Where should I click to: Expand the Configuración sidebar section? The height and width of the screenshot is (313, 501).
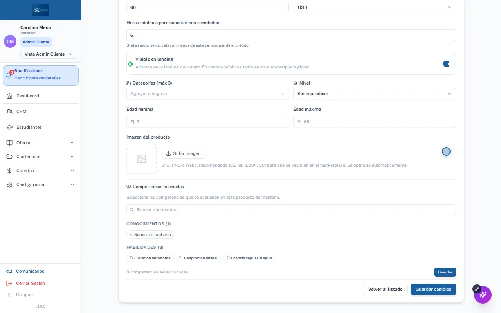pos(40,185)
